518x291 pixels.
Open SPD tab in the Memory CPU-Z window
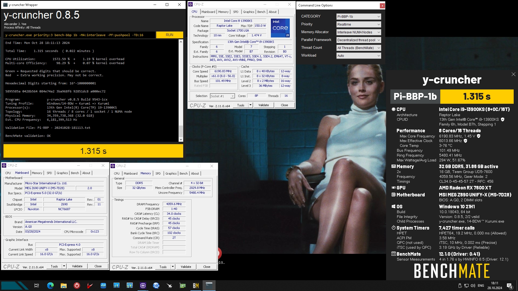pos(158,174)
